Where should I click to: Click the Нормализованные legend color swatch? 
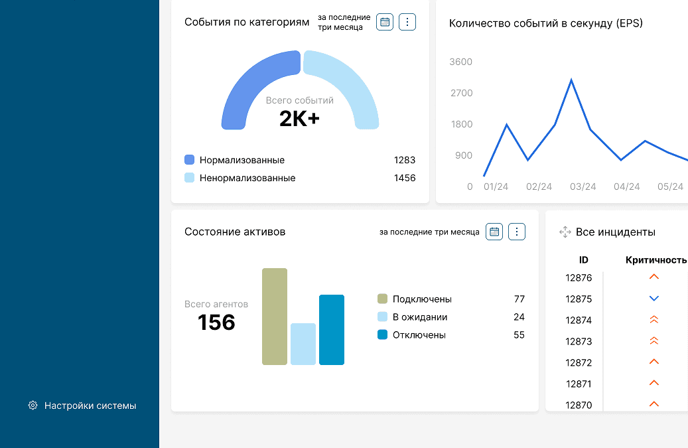pyautogui.click(x=190, y=160)
